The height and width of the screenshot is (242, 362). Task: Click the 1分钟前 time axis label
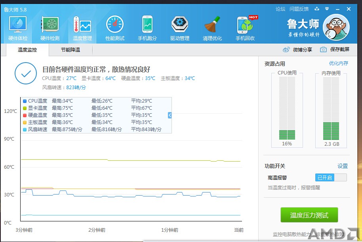tap(170, 230)
